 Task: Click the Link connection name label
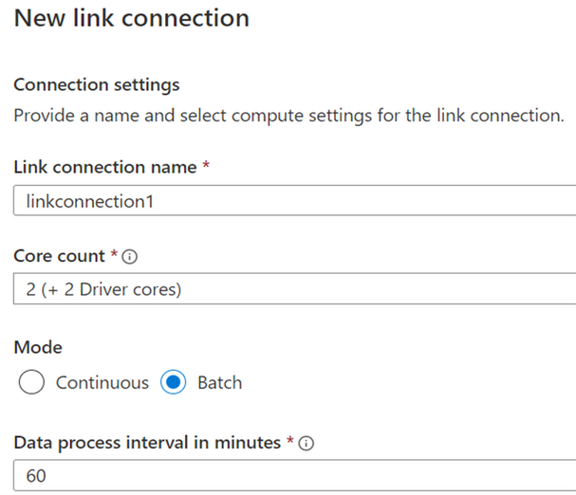[x=105, y=167]
